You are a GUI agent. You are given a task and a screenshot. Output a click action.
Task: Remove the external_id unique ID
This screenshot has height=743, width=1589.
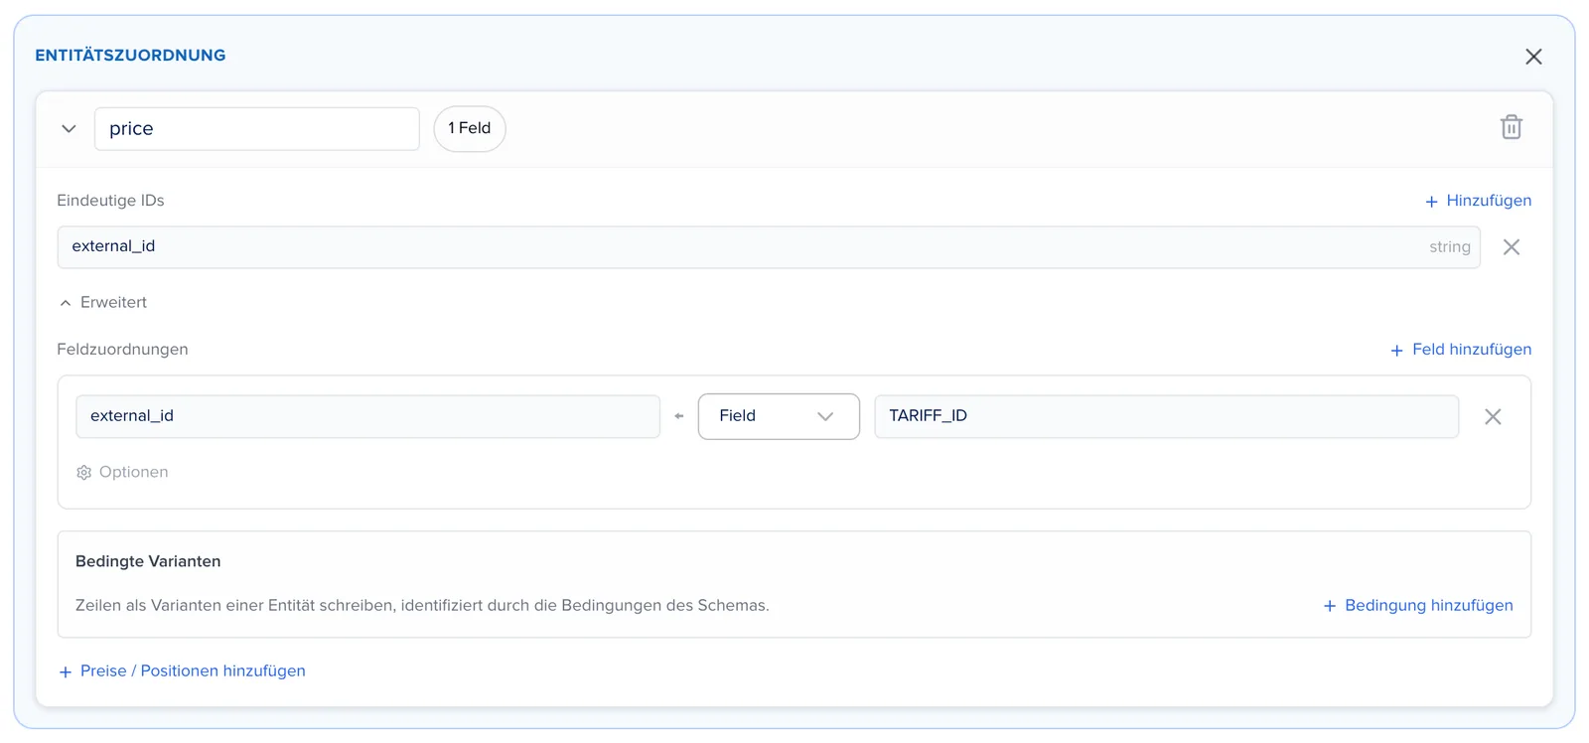(1511, 247)
